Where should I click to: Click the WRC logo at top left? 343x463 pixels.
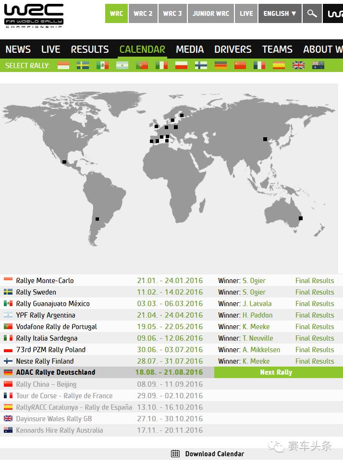point(34,16)
